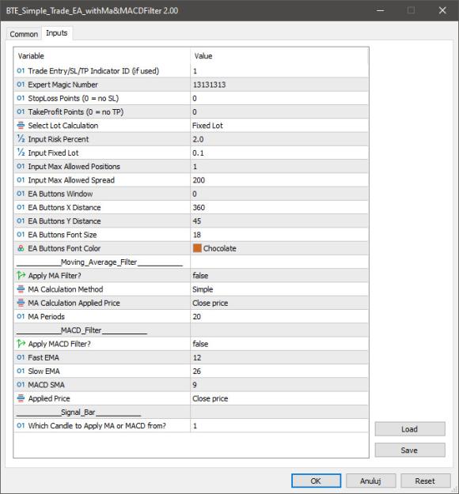Image resolution: width=459 pixels, height=494 pixels.
Task: Click the integer icon beside Expert Magic Number
Action: pyautogui.click(x=21, y=85)
